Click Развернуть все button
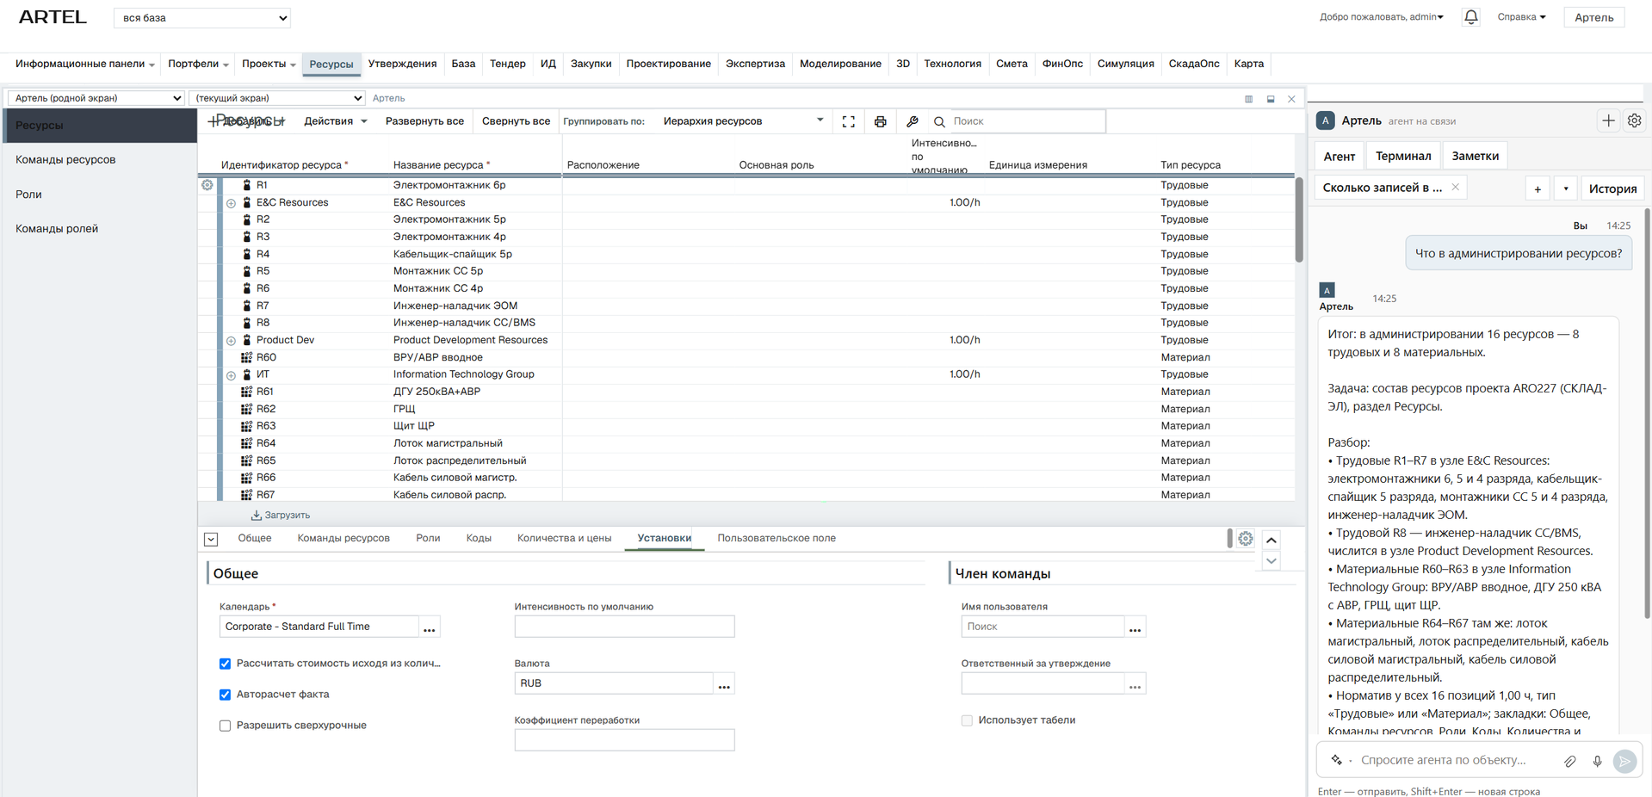This screenshot has width=1652, height=797. coord(424,121)
